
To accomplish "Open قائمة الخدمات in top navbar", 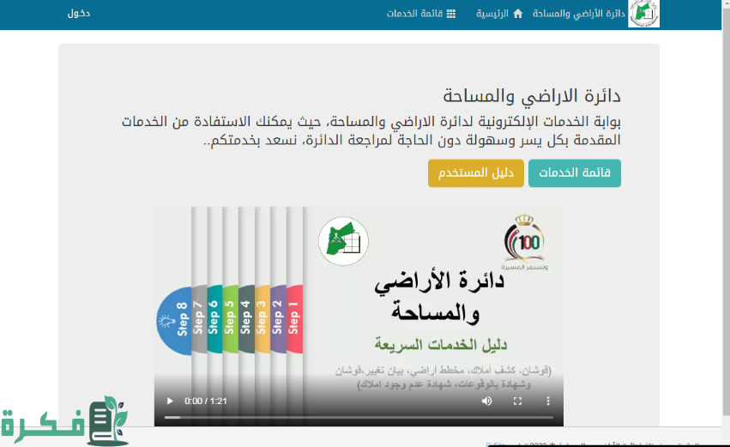I will tap(414, 14).
